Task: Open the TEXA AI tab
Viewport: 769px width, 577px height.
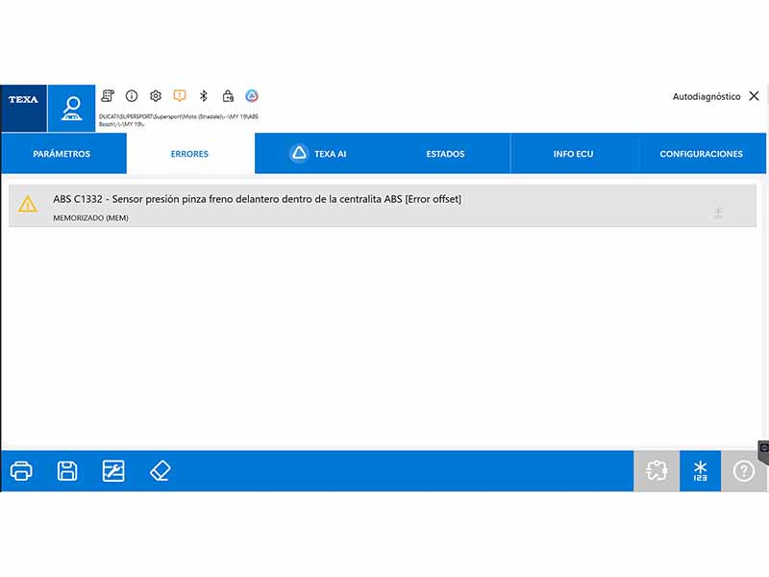Action: click(318, 154)
